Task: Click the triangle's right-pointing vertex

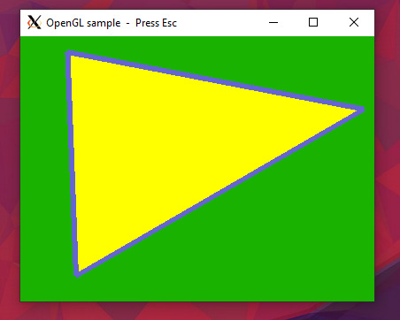Action: pos(362,110)
